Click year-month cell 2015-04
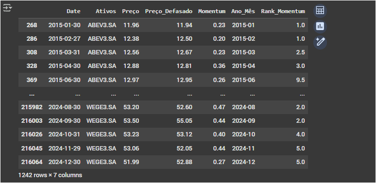Screen dimensions: 376x183 click(x=243, y=66)
